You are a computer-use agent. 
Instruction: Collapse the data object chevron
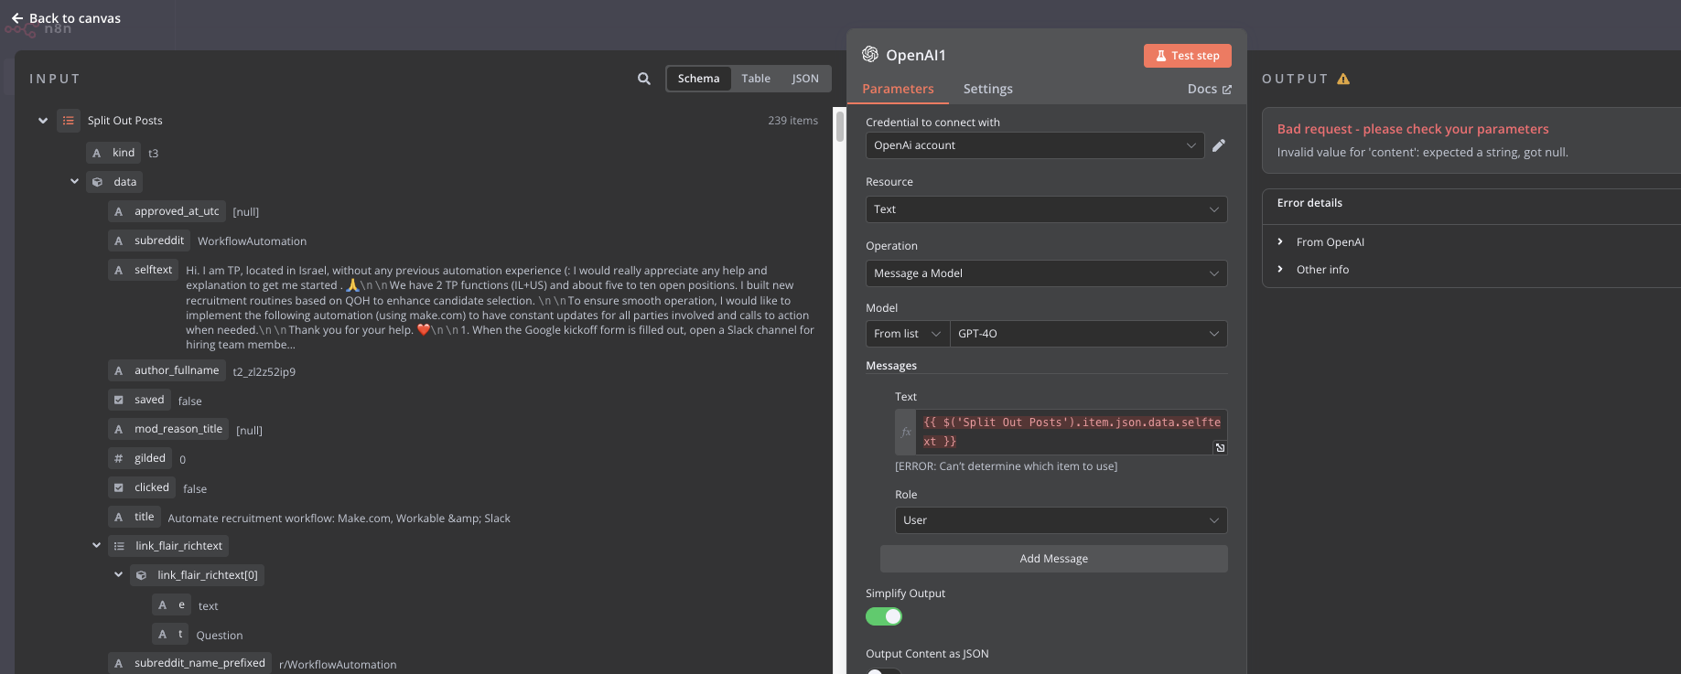pyautogui.click(x=75, y=181)
